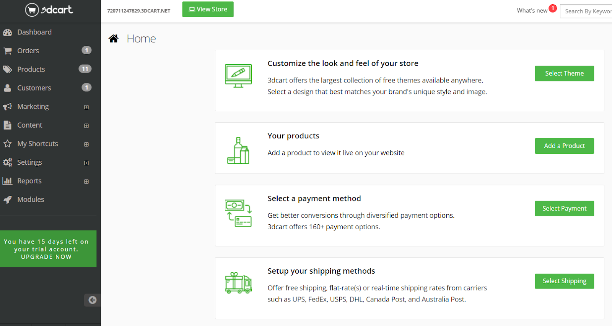
Task: Focus the Search By Keyword field
Action: coord(586,11)
